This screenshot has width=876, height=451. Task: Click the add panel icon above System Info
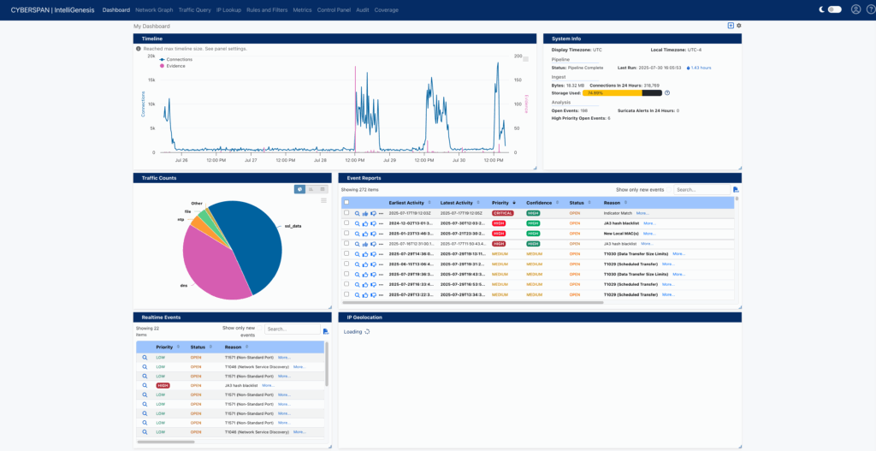pos(731,26)
